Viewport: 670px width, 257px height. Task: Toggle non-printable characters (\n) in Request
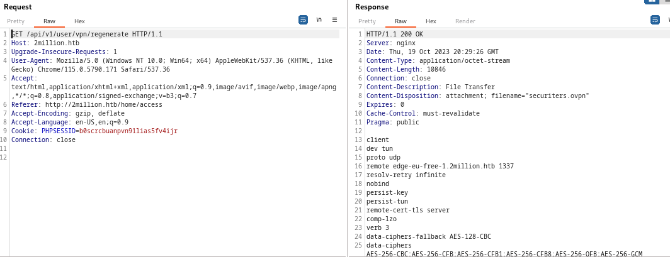(x=319, y=20)
